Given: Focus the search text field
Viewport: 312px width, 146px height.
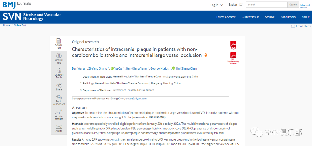Looking at the screenshot, I should [267, 5].
